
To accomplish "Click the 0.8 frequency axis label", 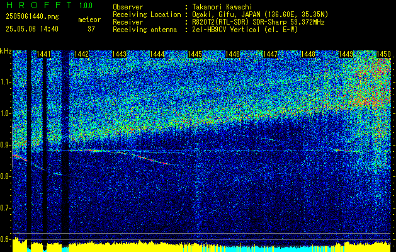I will click(x=6, y=176).
